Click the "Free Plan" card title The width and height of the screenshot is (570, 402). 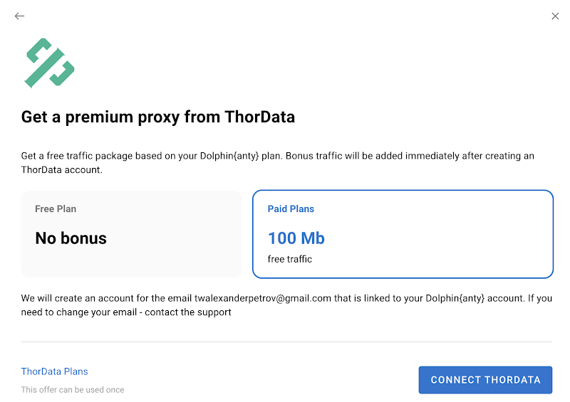56,209
